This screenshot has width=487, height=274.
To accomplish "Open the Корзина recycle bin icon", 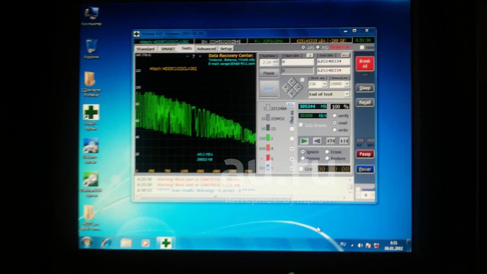I will pyautogui.click(x=91, y=48).
